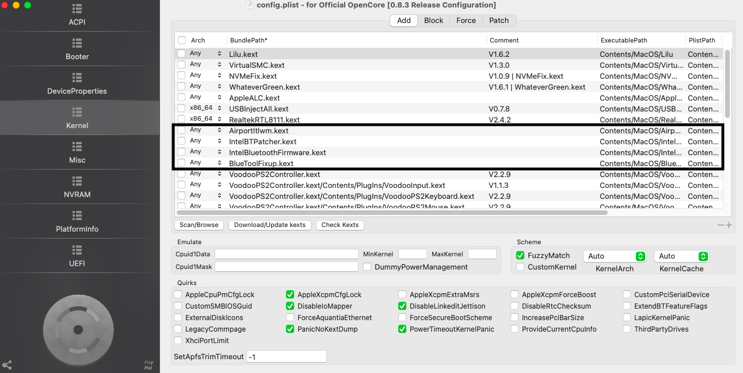Open the Booter section icon
The width and height of the screenshot is (743, 373).
click(77, 44)
